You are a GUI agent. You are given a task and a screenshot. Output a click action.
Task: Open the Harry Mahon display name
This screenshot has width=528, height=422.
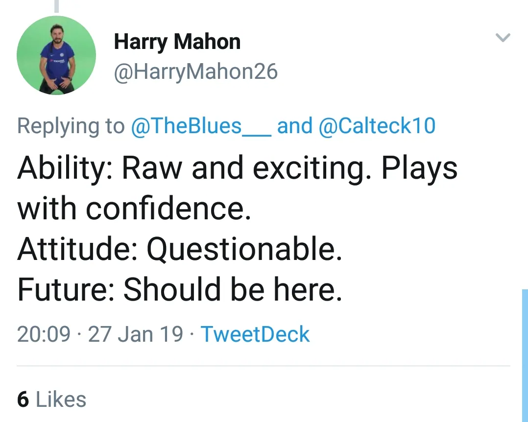pyautogui.click(x=177, y=42)
